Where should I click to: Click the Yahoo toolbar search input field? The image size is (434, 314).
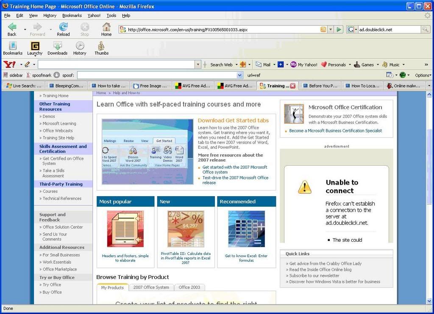[117, 65]
